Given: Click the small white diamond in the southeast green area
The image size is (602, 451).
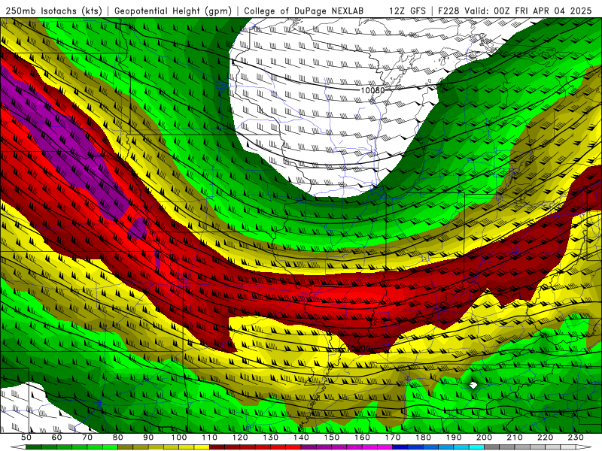Looking at the screenshot, I should tap(473, 385).
